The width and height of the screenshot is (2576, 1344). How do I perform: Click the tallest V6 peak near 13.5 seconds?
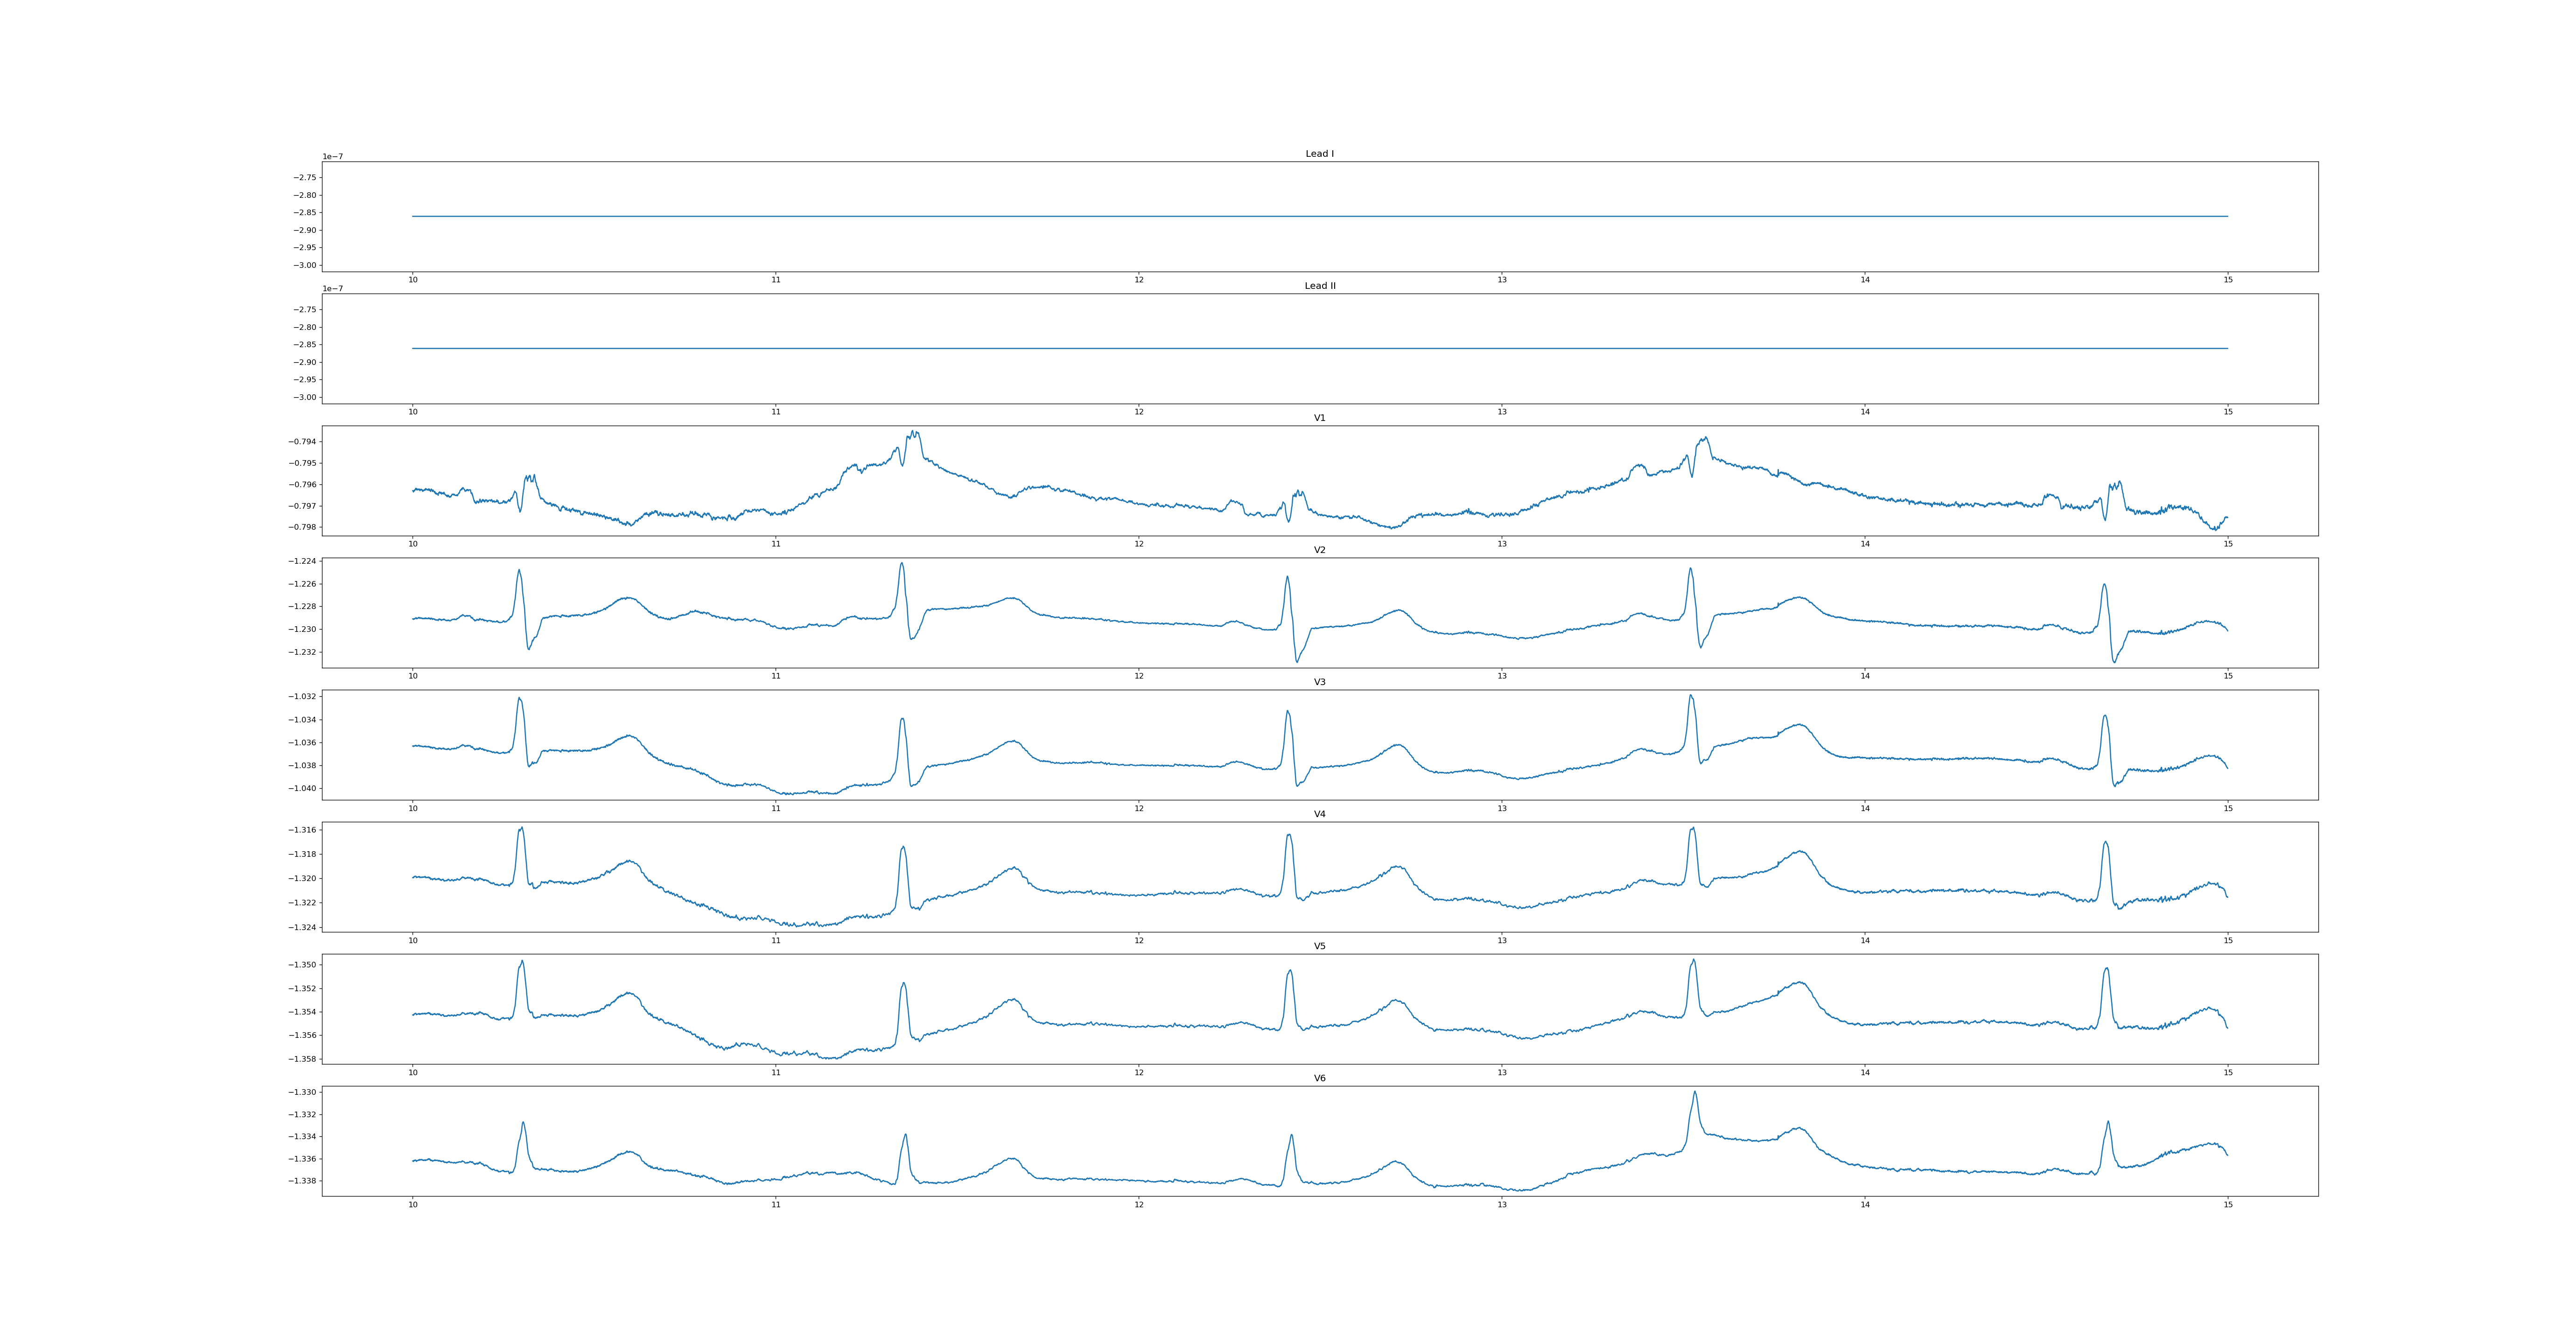click(1695, 1093)
